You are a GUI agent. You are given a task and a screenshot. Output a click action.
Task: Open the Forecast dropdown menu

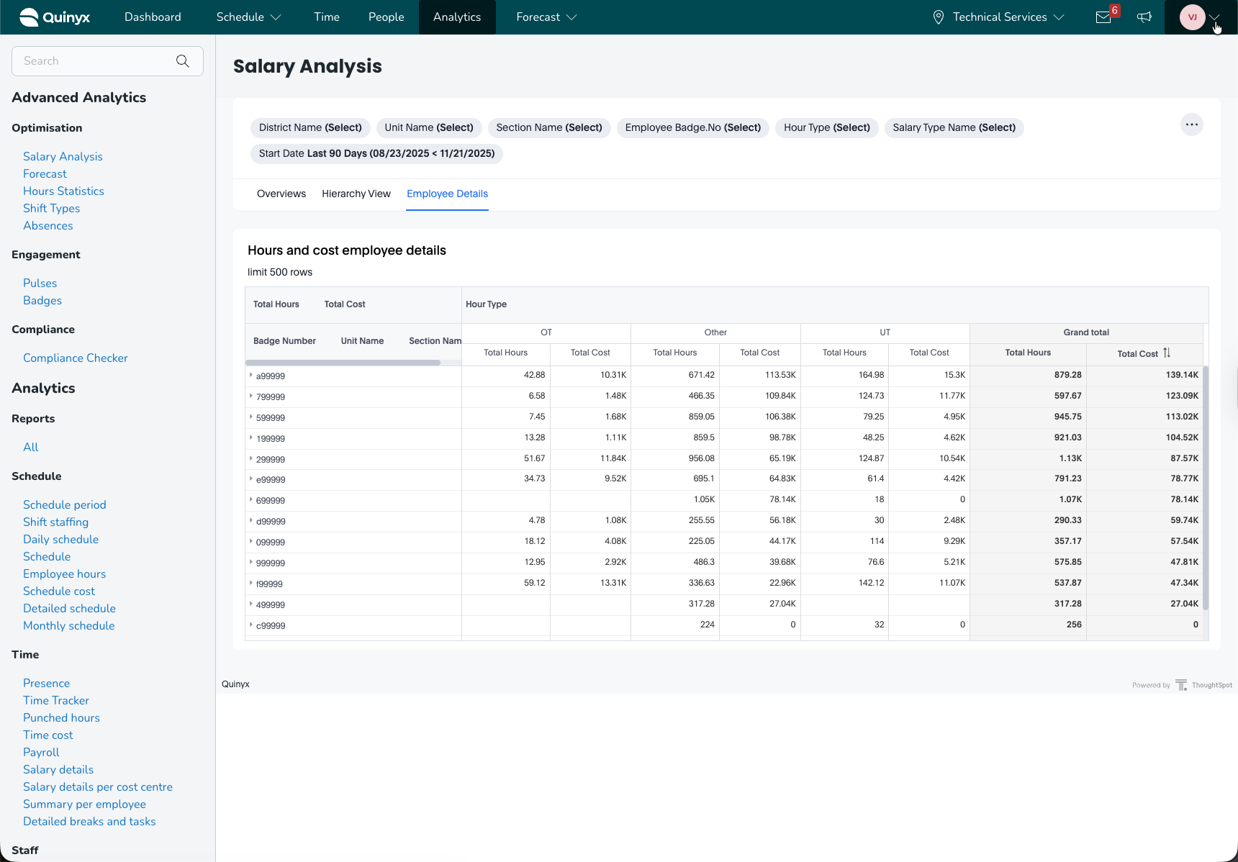[x=546, y=17]
